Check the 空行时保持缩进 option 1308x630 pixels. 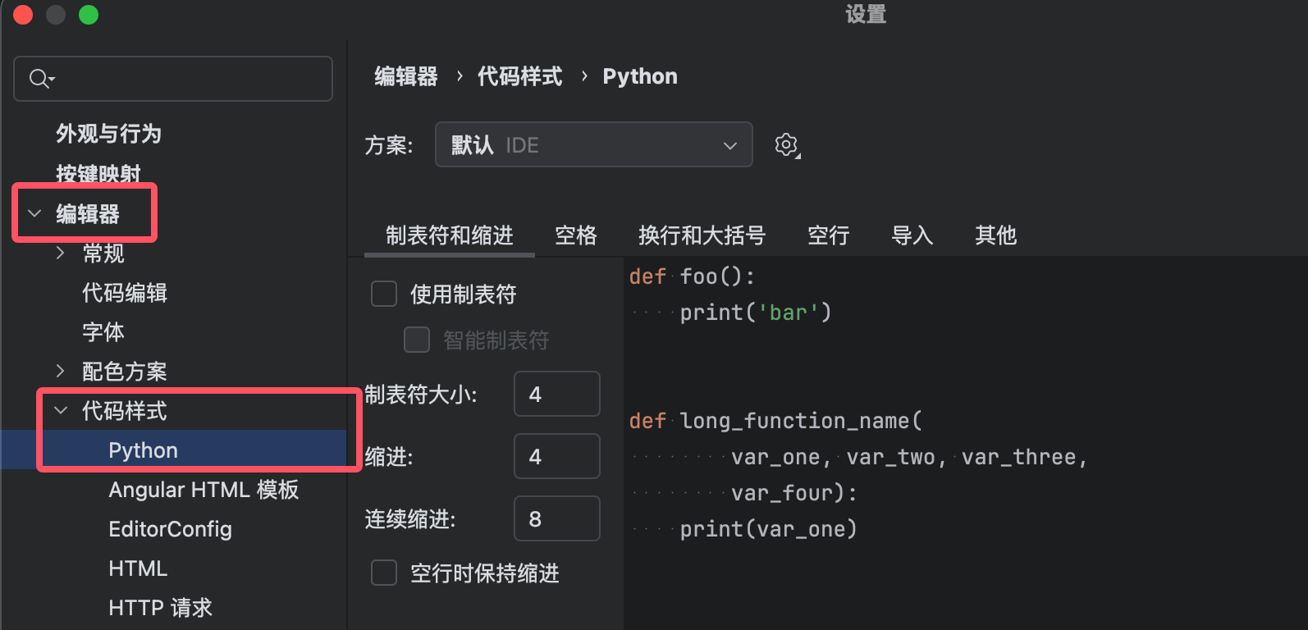point(384,573)
